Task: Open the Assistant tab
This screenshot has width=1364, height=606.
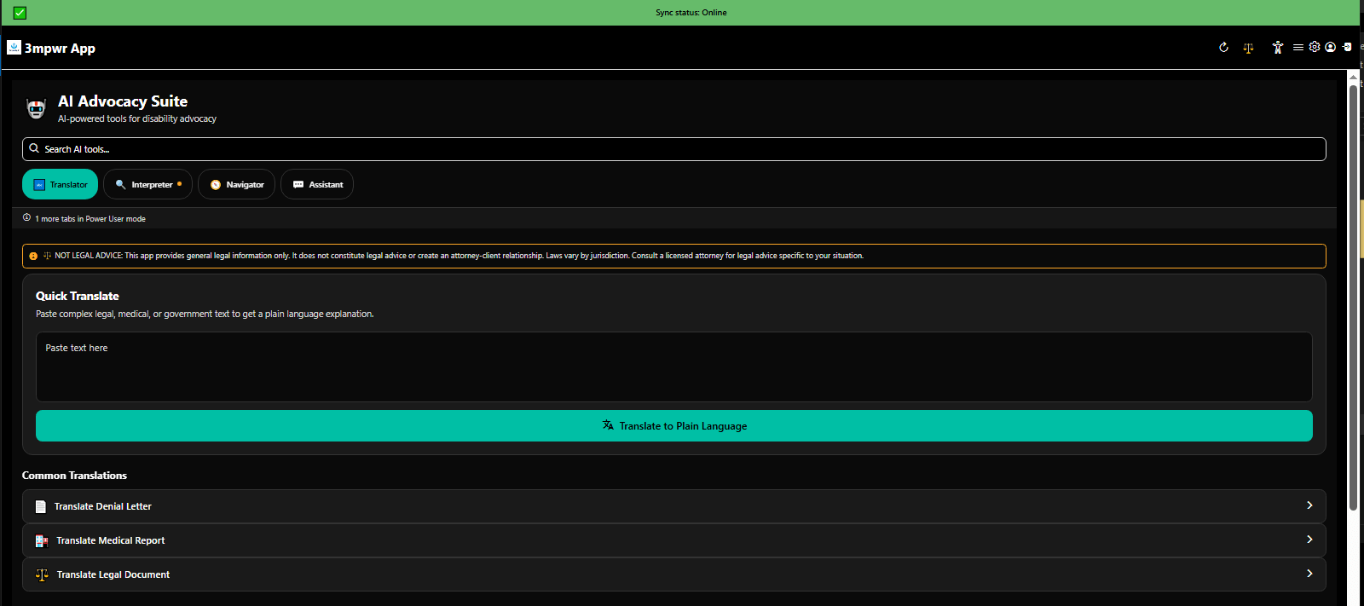Action: click(317, 184)
